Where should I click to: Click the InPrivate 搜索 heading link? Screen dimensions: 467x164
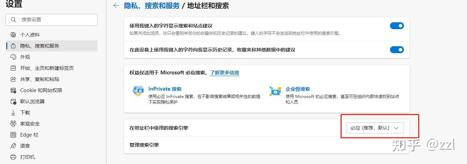[165, 89]
